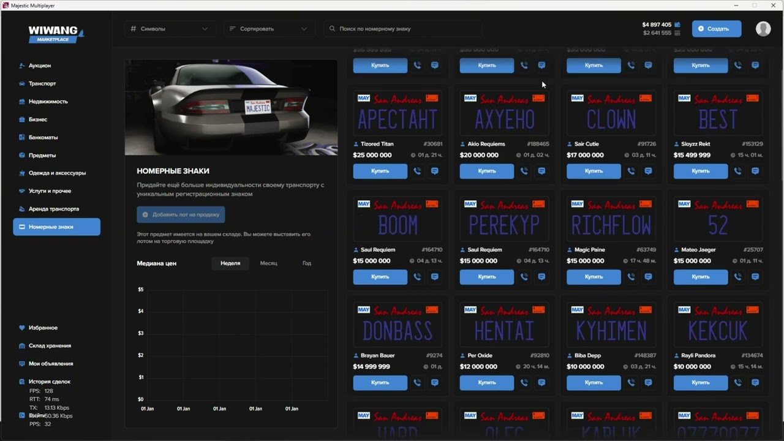
Task: Buy the APECTAHT plate for $25 000 000
Action: click(x=380, y=171)
